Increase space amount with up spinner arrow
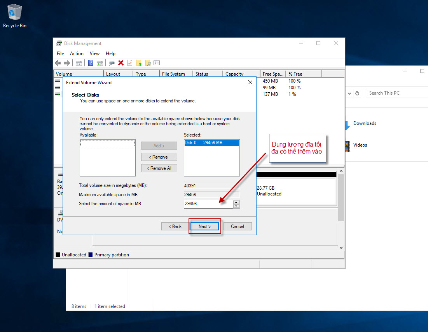The width and height of the screenshot is (428, 332). 236,202
